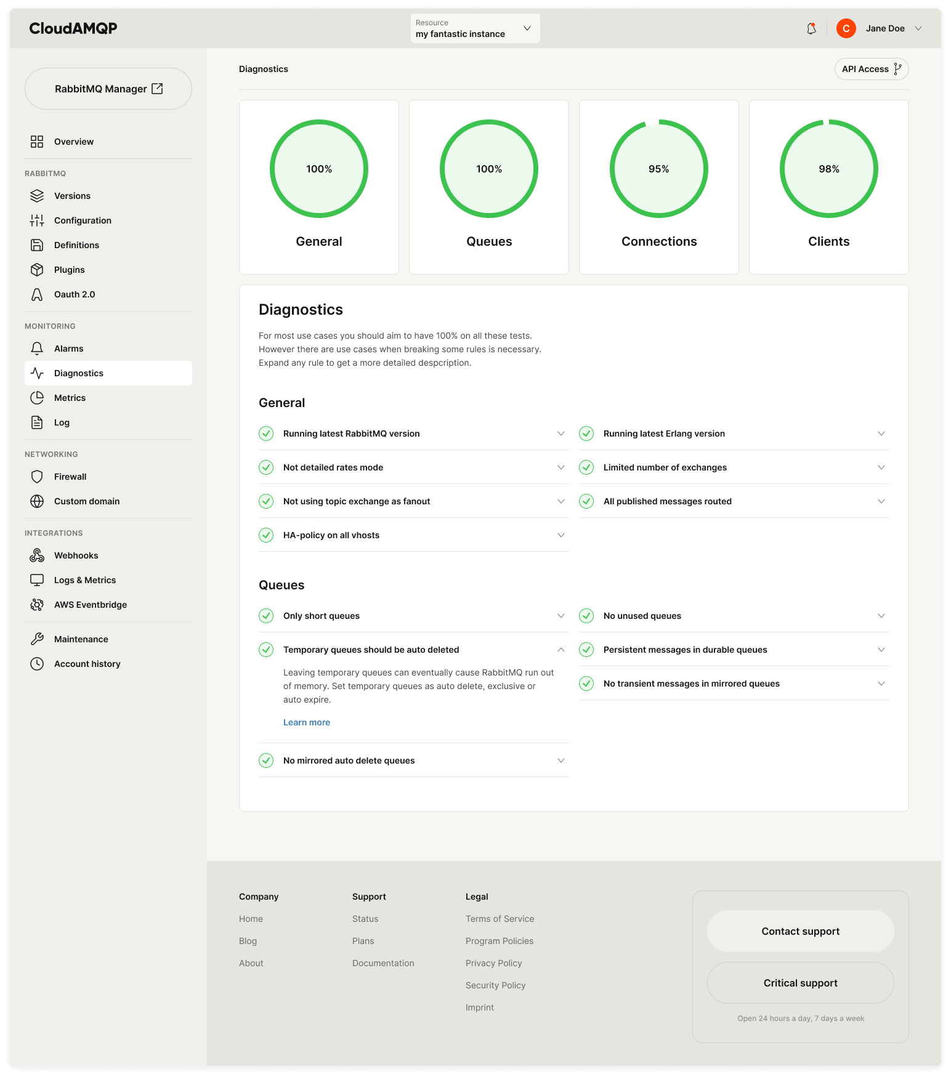Click the Connections 95% progress ring

(659, 169)
